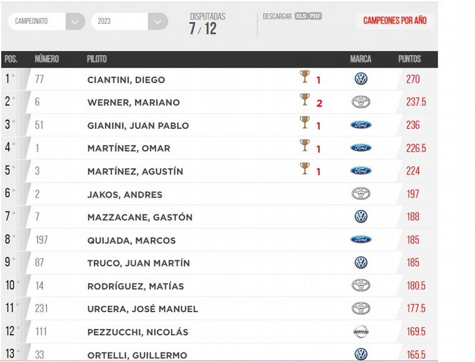The height and width of the screenshot is (362, 475).
Task: Click the Volkswagen logo in Ciantini's row
Action: tap(361, 79)
